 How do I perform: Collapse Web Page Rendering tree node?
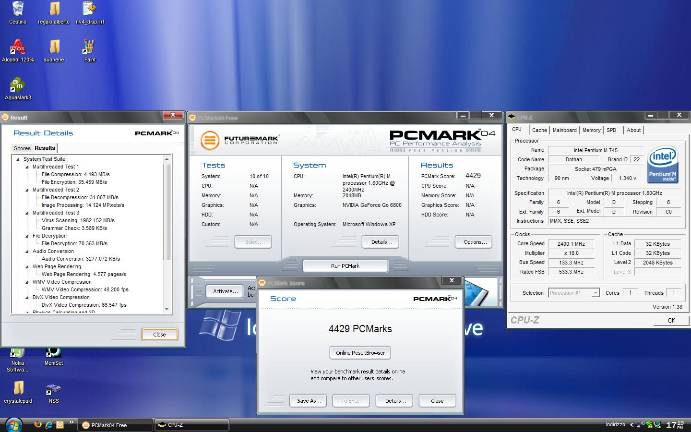coord(27,267)
